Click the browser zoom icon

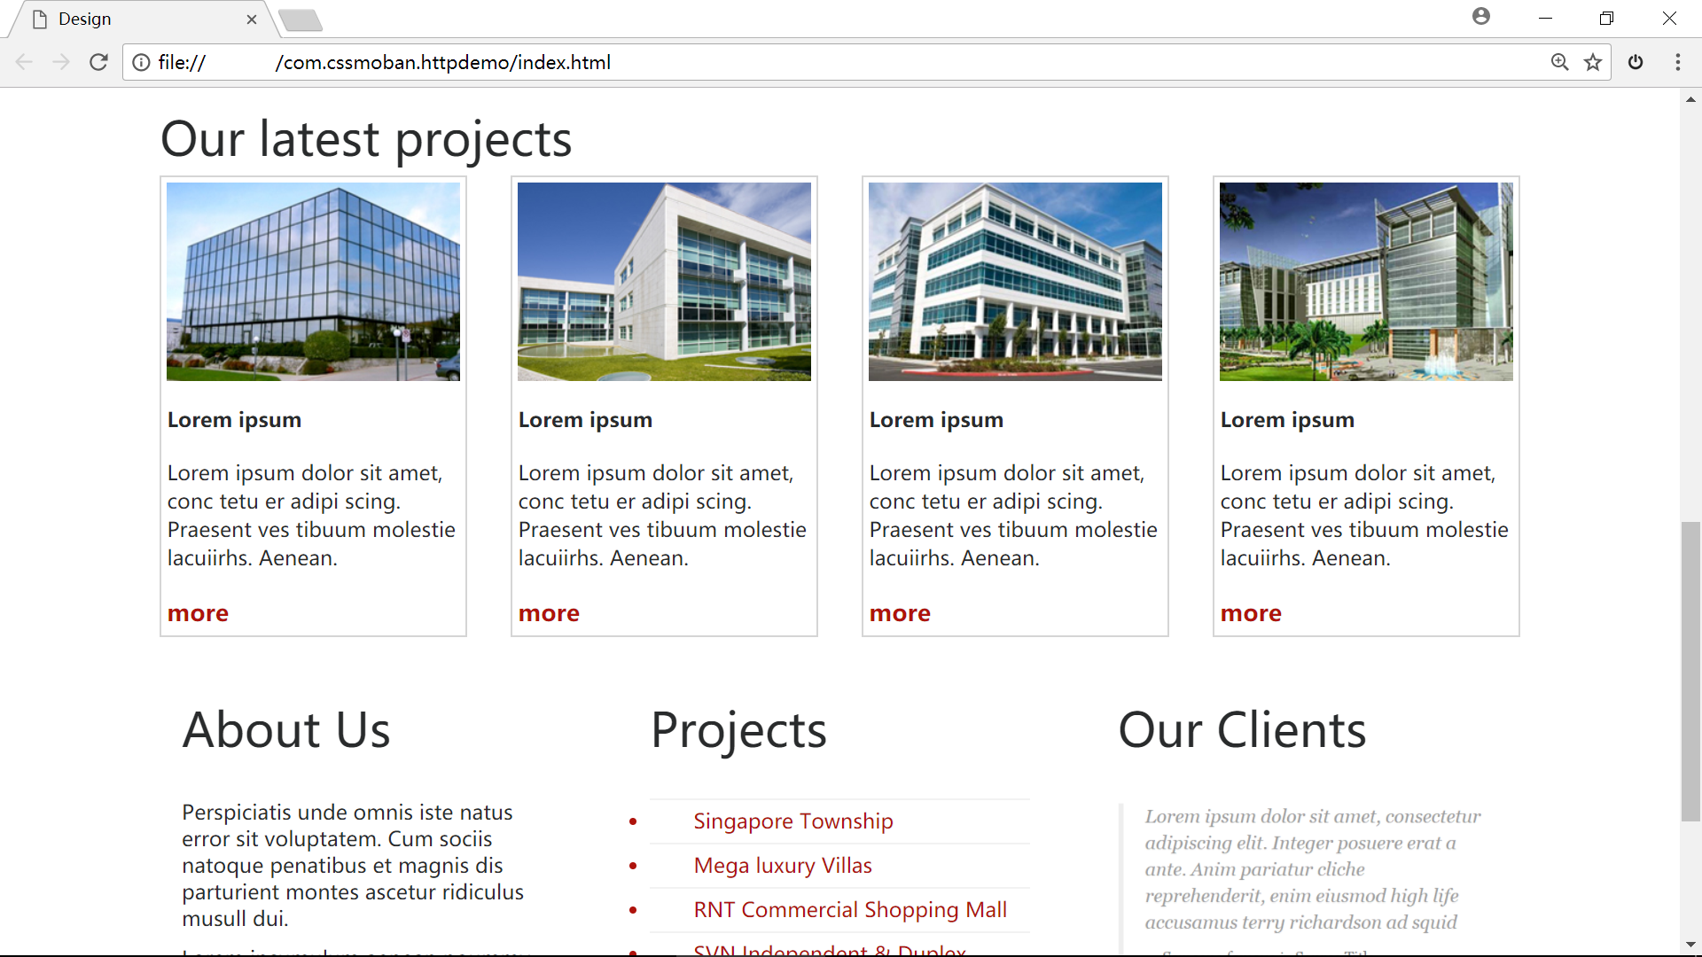pyautogui.click(x=1559, y=63)
